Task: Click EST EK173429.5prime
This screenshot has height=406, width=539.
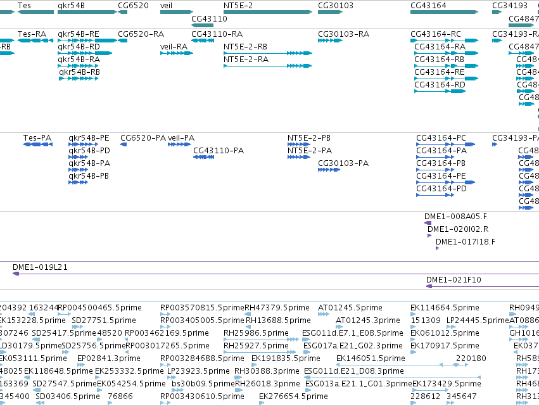Action: [430, 391]
